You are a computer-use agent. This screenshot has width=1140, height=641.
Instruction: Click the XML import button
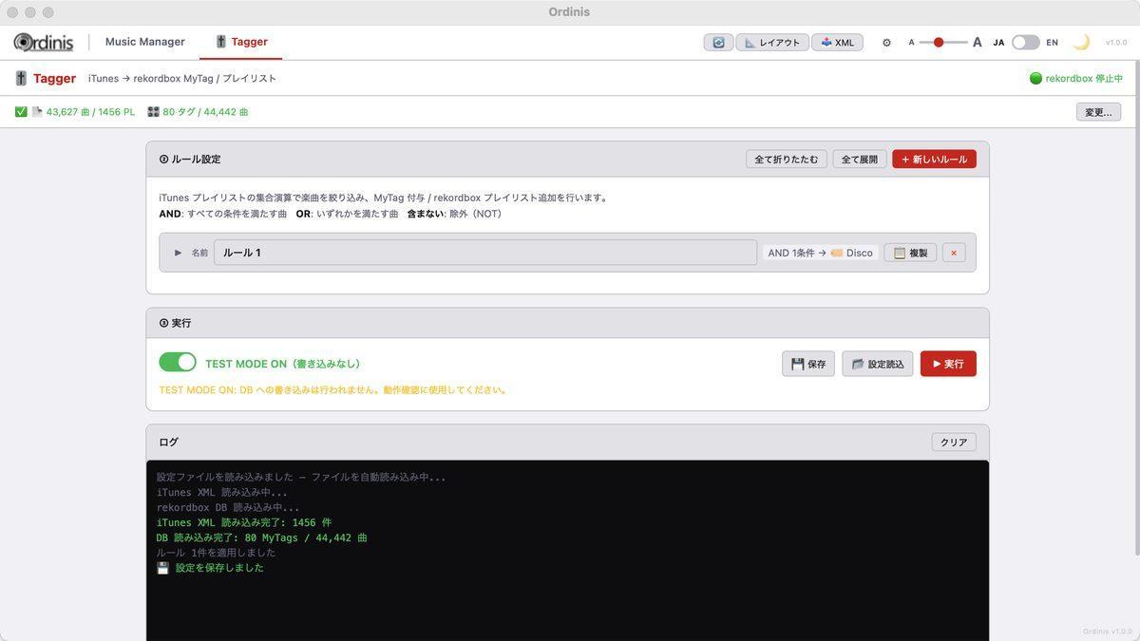click(837, 43)
